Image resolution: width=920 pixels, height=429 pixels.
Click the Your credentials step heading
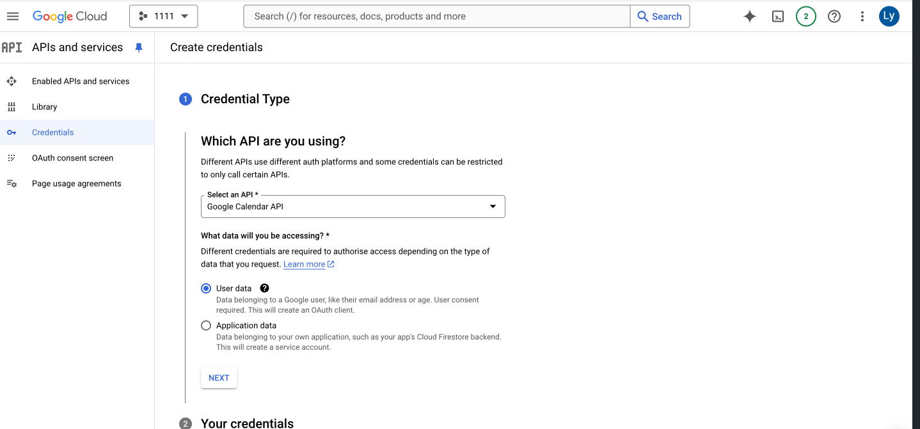pyautogui.click(x=247, y=423)
